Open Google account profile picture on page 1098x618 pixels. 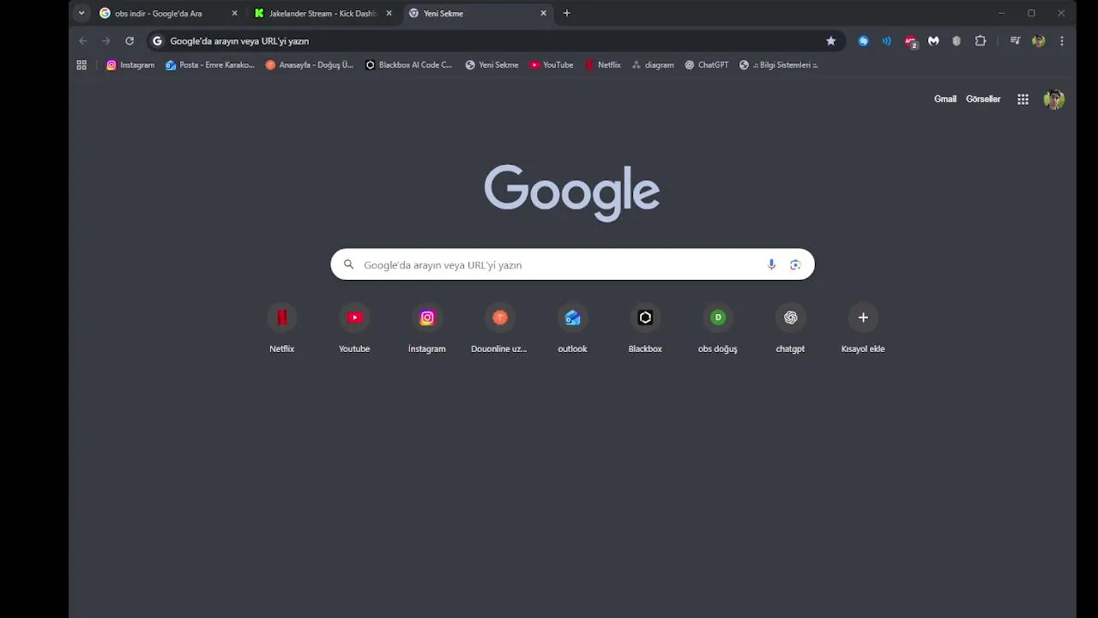coord(1054,100)
